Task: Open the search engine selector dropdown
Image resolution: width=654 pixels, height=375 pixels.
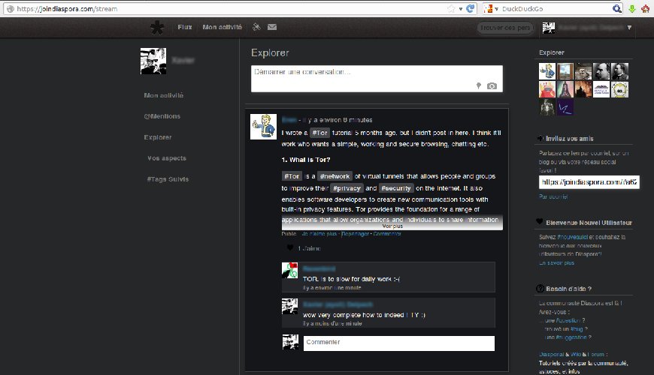Action: (492, 9)
